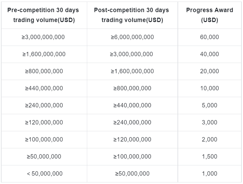Click the ≥100,000,000 pre-competition volume cell

pos(44,139)
